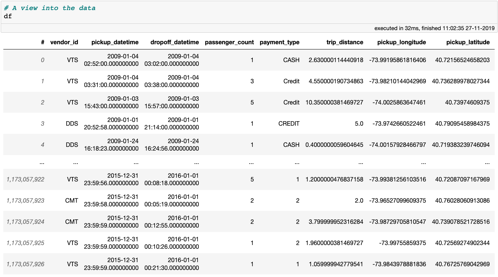Screen dimensions: 498x277
Task: Click the pickup_latitude column header
Action: (x=468, y=42)
